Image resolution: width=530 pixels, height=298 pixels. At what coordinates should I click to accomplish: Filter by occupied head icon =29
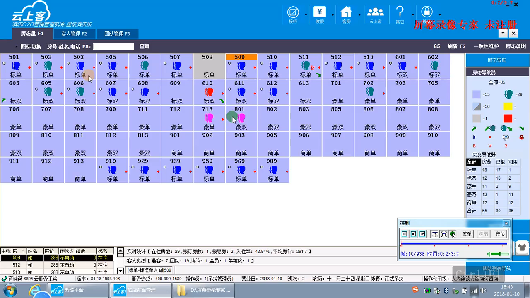(508, 94)
